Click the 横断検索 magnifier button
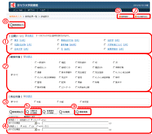Viewport: 152px width, 134px height. coord(83,112)
